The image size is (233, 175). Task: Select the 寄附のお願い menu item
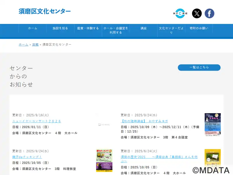(199, 28)
